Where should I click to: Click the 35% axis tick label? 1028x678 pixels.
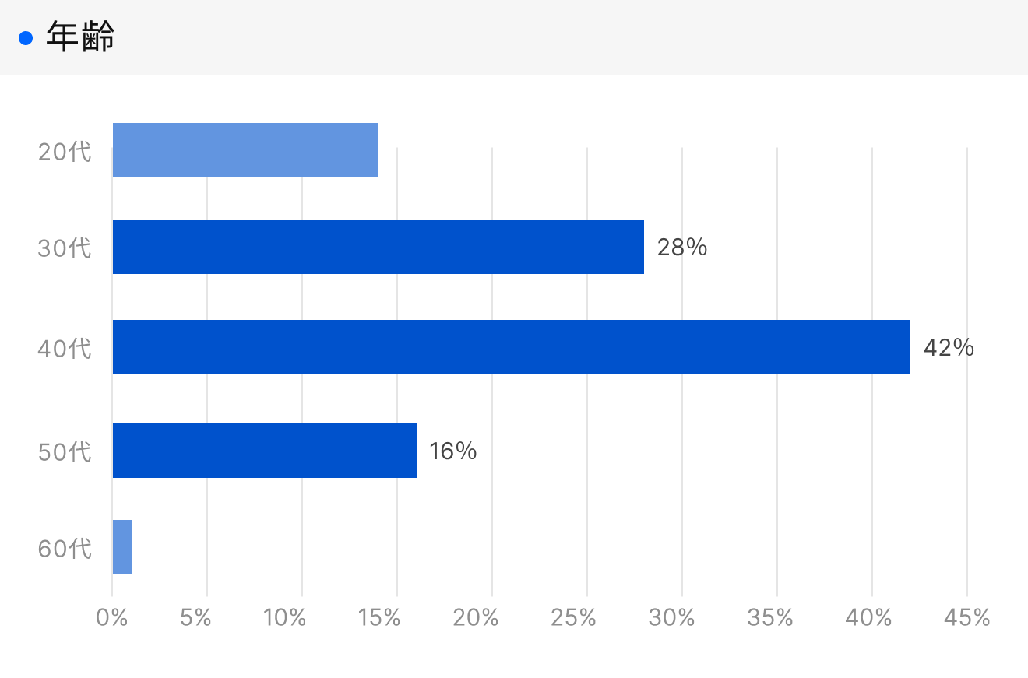(769, 618)
